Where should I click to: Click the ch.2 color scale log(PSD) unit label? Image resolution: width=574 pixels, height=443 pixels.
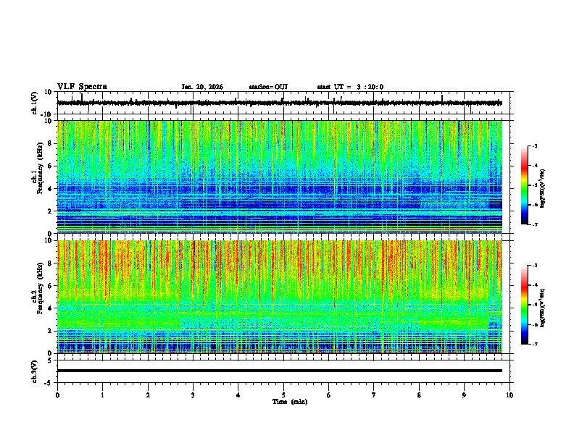pos(542,308)
